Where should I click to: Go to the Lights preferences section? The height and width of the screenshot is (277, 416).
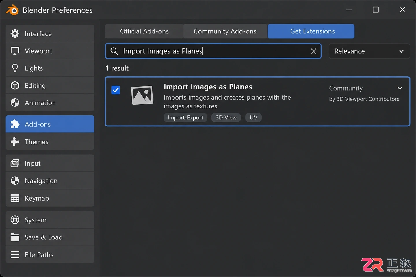50,68
